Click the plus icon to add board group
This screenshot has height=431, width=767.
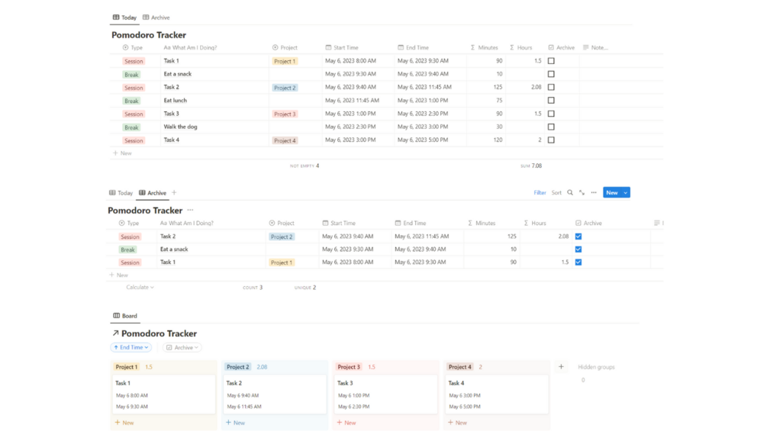[x=561, y=366]
